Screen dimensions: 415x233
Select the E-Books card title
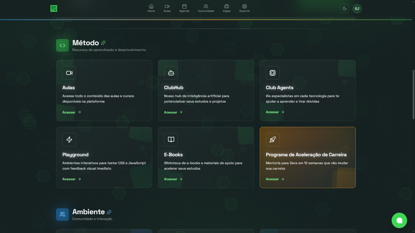pos(173,155)
